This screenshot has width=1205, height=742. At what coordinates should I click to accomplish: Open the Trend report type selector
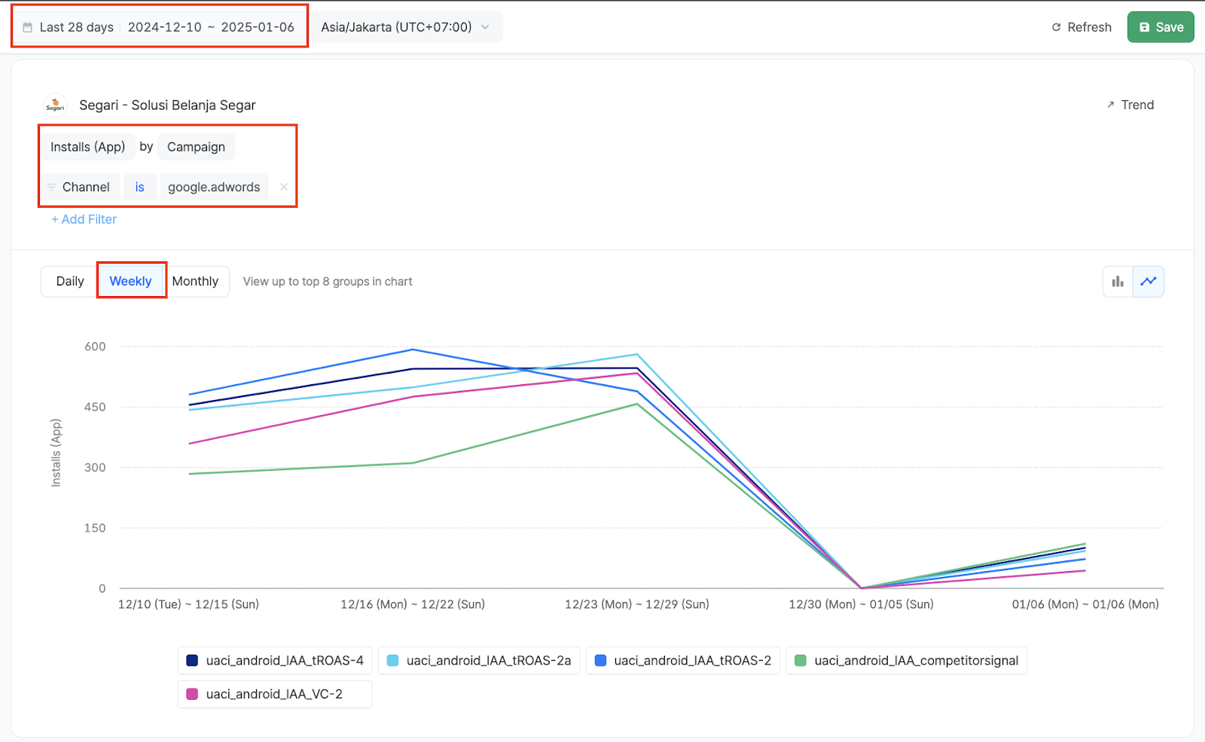point(1130,105)
